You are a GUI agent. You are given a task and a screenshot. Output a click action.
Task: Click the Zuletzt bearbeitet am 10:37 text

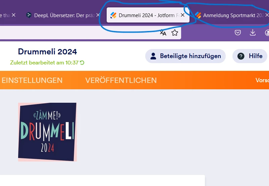tap(44, 63)
